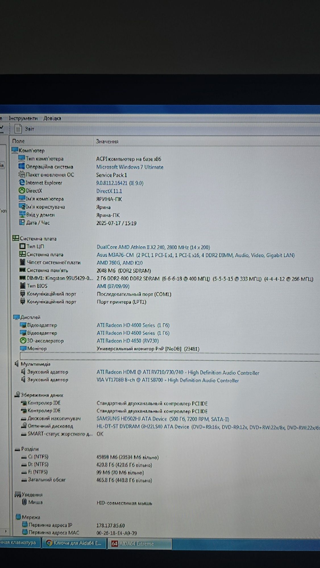The width and height of the screenshot is (320, 568).
Task: Click the Пакет оновлення ОС icon
Action: click(x=22, y=174)
